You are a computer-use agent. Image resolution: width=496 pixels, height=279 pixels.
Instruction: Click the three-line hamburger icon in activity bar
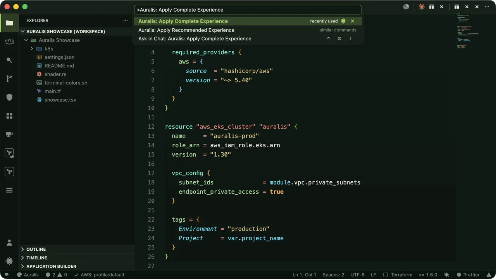(9, 190)
